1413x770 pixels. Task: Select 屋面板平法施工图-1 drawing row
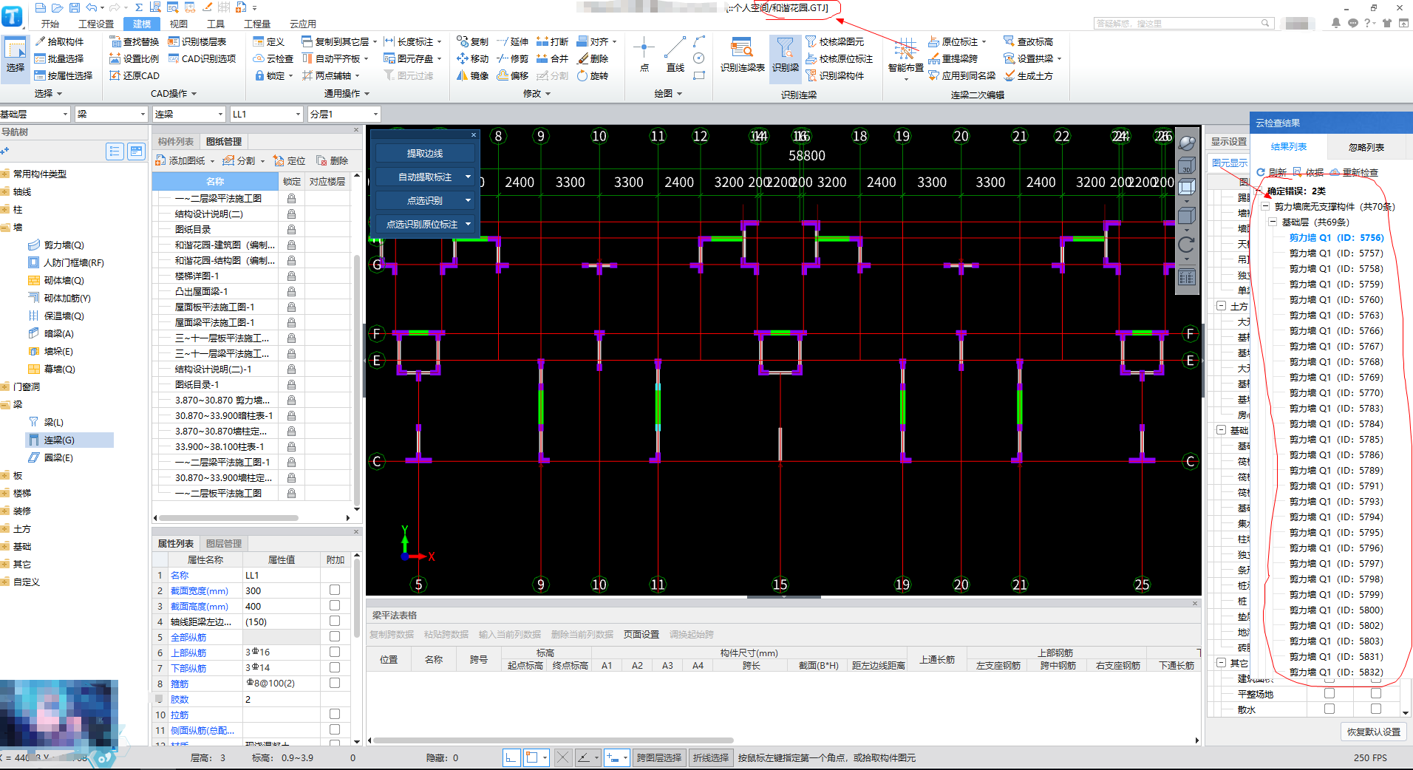point(215,307)
